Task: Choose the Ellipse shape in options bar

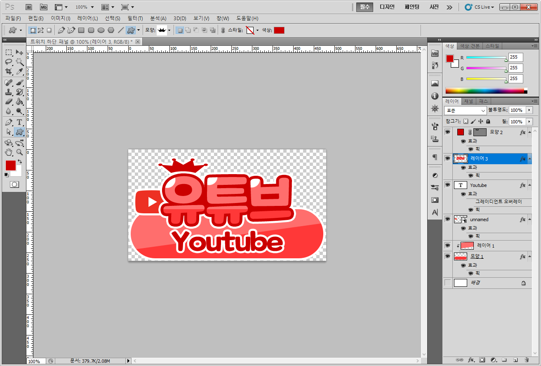Action: [x=101, y=30]
